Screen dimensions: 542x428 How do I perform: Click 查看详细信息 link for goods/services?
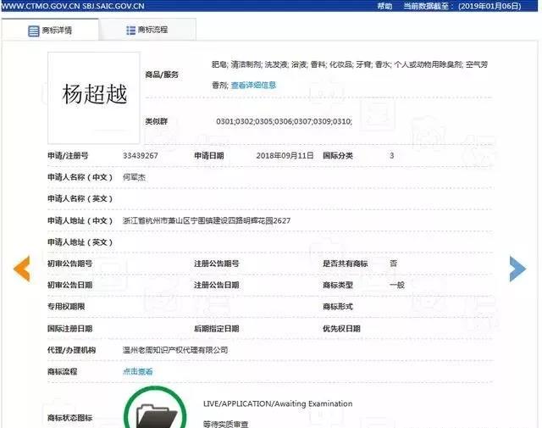pyautogui.click(x=253, y=85)
